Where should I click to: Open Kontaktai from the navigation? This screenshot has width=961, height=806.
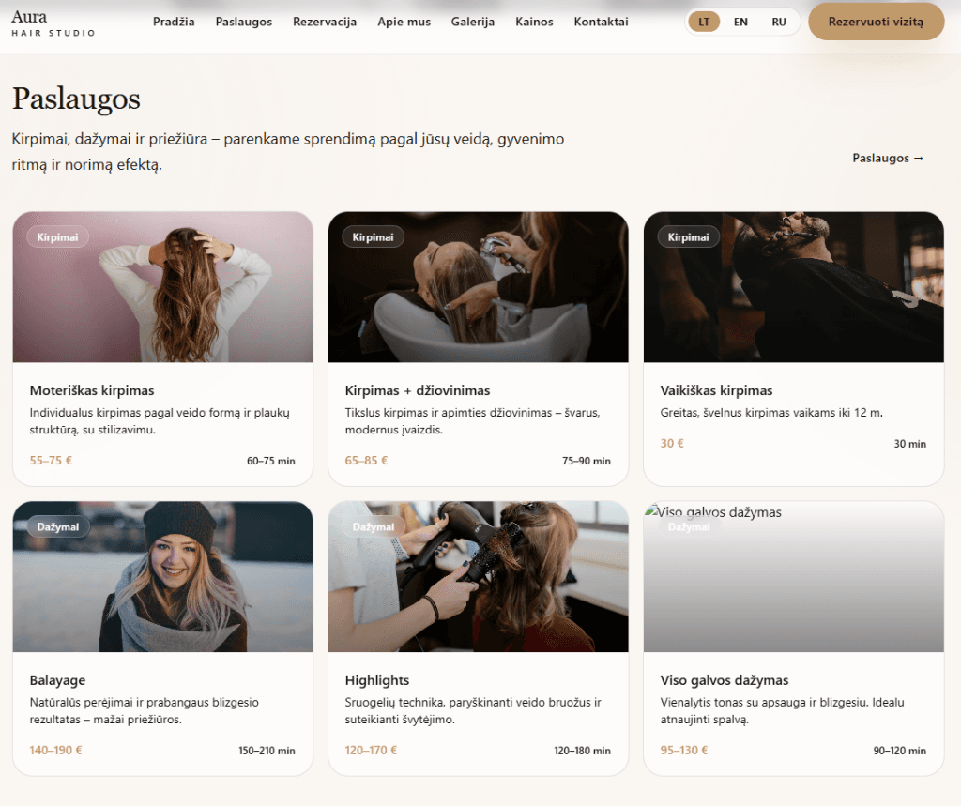pos(602,22)
